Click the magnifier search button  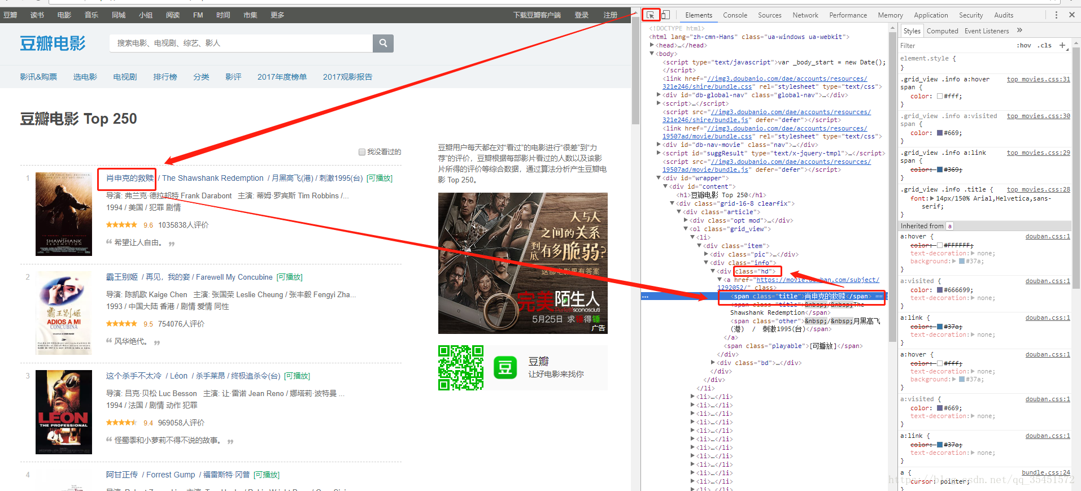point(383,43)
